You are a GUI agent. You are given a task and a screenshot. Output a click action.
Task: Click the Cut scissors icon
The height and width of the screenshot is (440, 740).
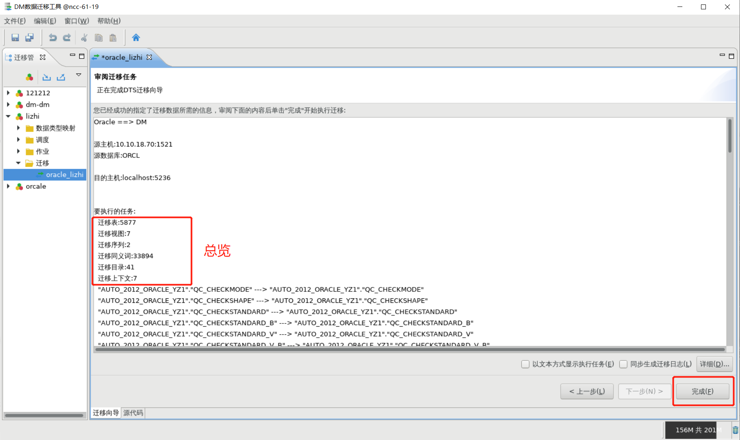click(84, 38)
